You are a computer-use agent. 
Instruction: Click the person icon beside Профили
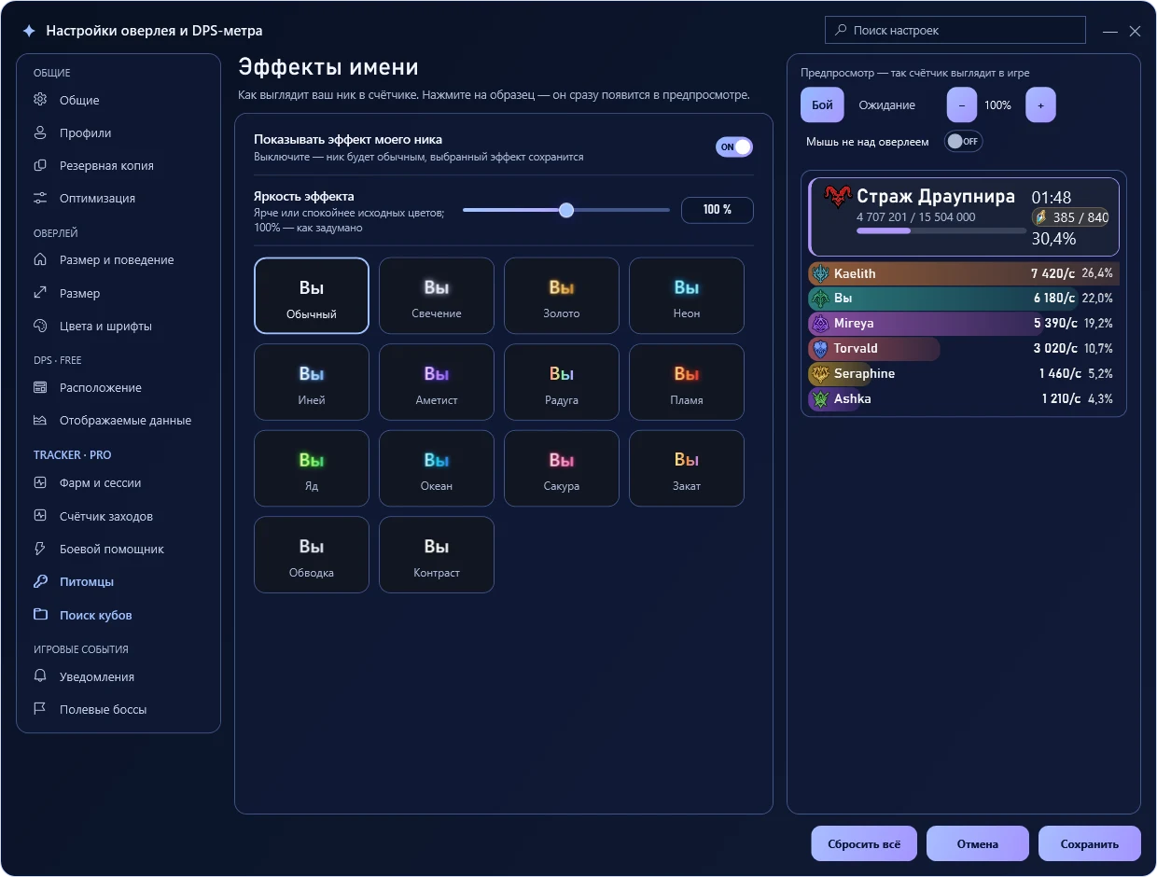tap(40, 132)
